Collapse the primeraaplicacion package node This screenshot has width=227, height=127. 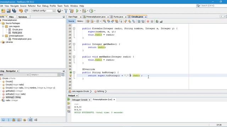[3, 36]
